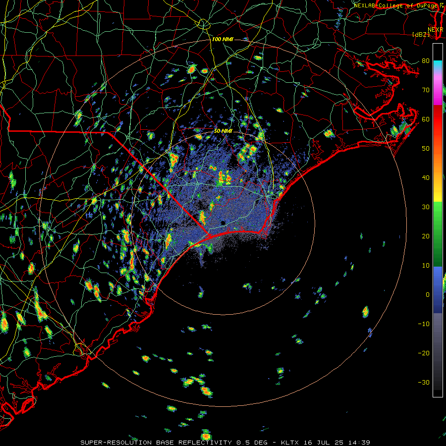Click the 20 value on the dBZ scale

click(426, 236)
